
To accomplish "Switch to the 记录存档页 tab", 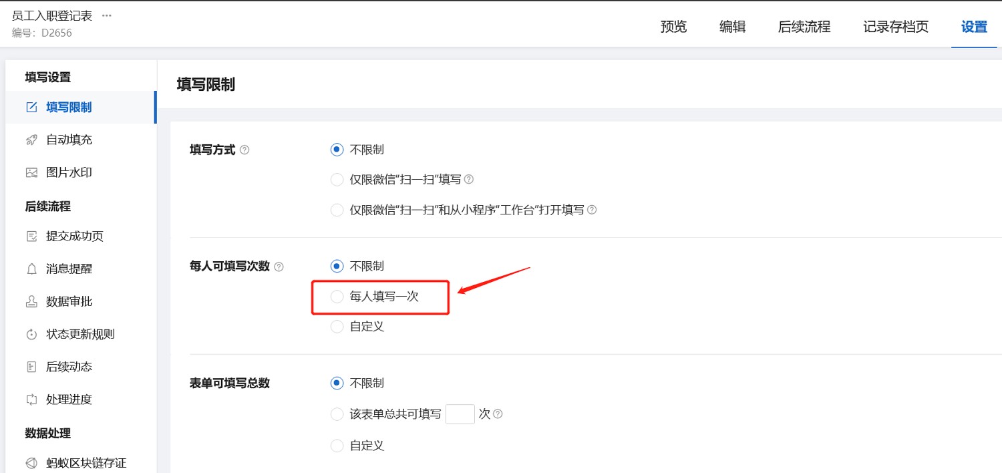I will pos(896,27).
